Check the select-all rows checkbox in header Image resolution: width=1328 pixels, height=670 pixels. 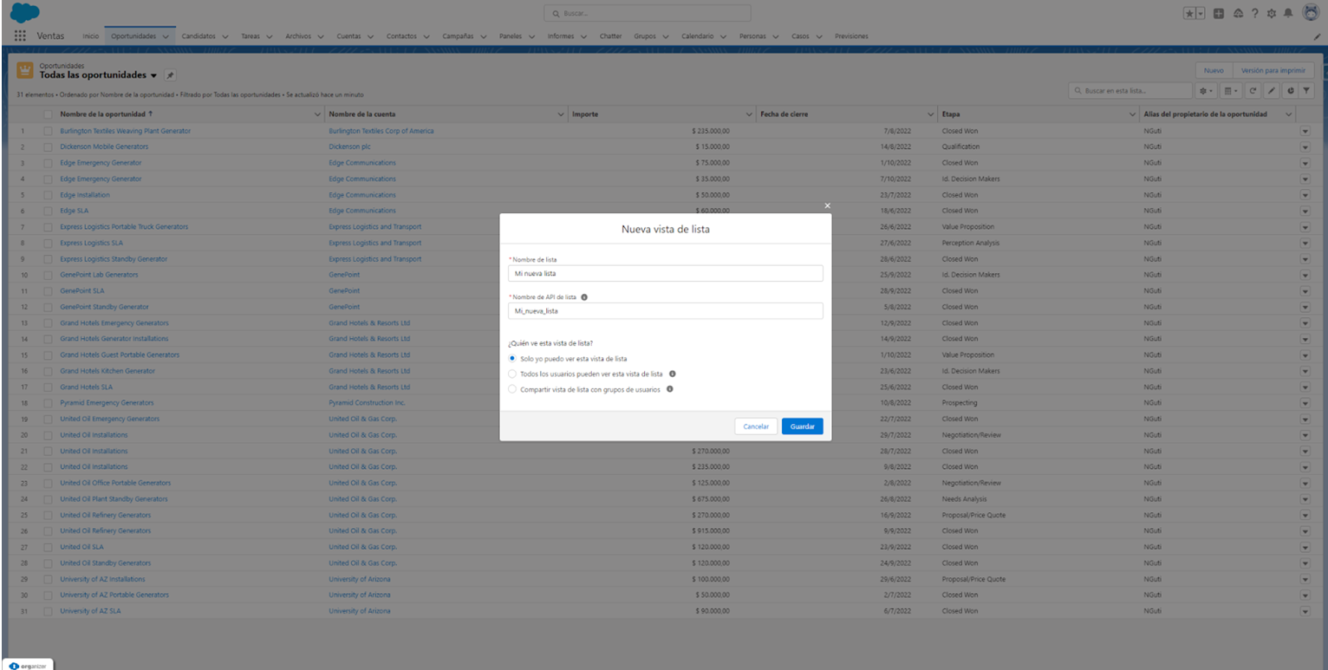(x=49, y=114)
